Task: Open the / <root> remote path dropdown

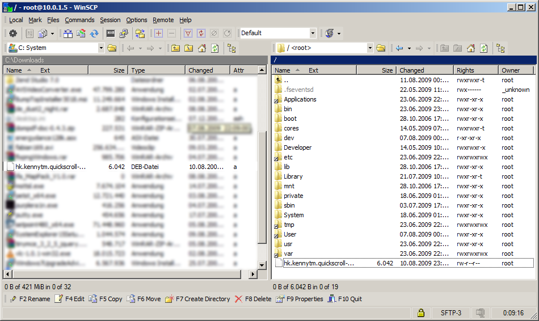Action: [x=370, y=48]
